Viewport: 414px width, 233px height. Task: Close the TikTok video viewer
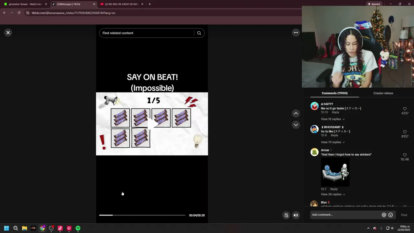click(8, 32)
